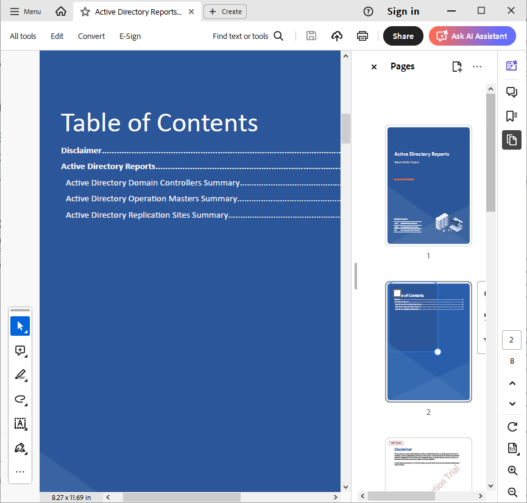The image size is (527, 503).
Task: Click the upload to cloud icon
Action: [x=337, y=36]
